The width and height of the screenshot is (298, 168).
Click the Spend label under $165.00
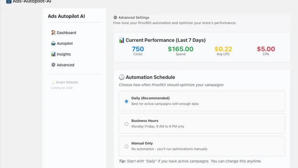pos(181,54)
